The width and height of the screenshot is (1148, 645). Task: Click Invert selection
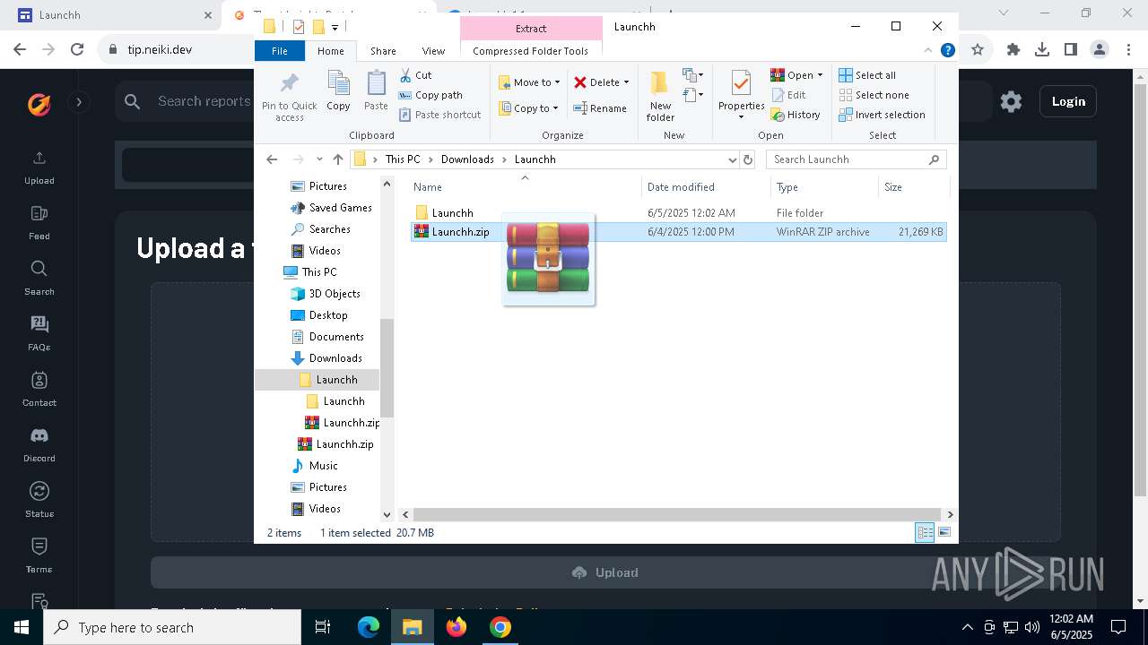[882, 115]
